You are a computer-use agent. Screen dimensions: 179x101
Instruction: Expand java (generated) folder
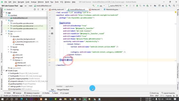(x=6, y=31)
